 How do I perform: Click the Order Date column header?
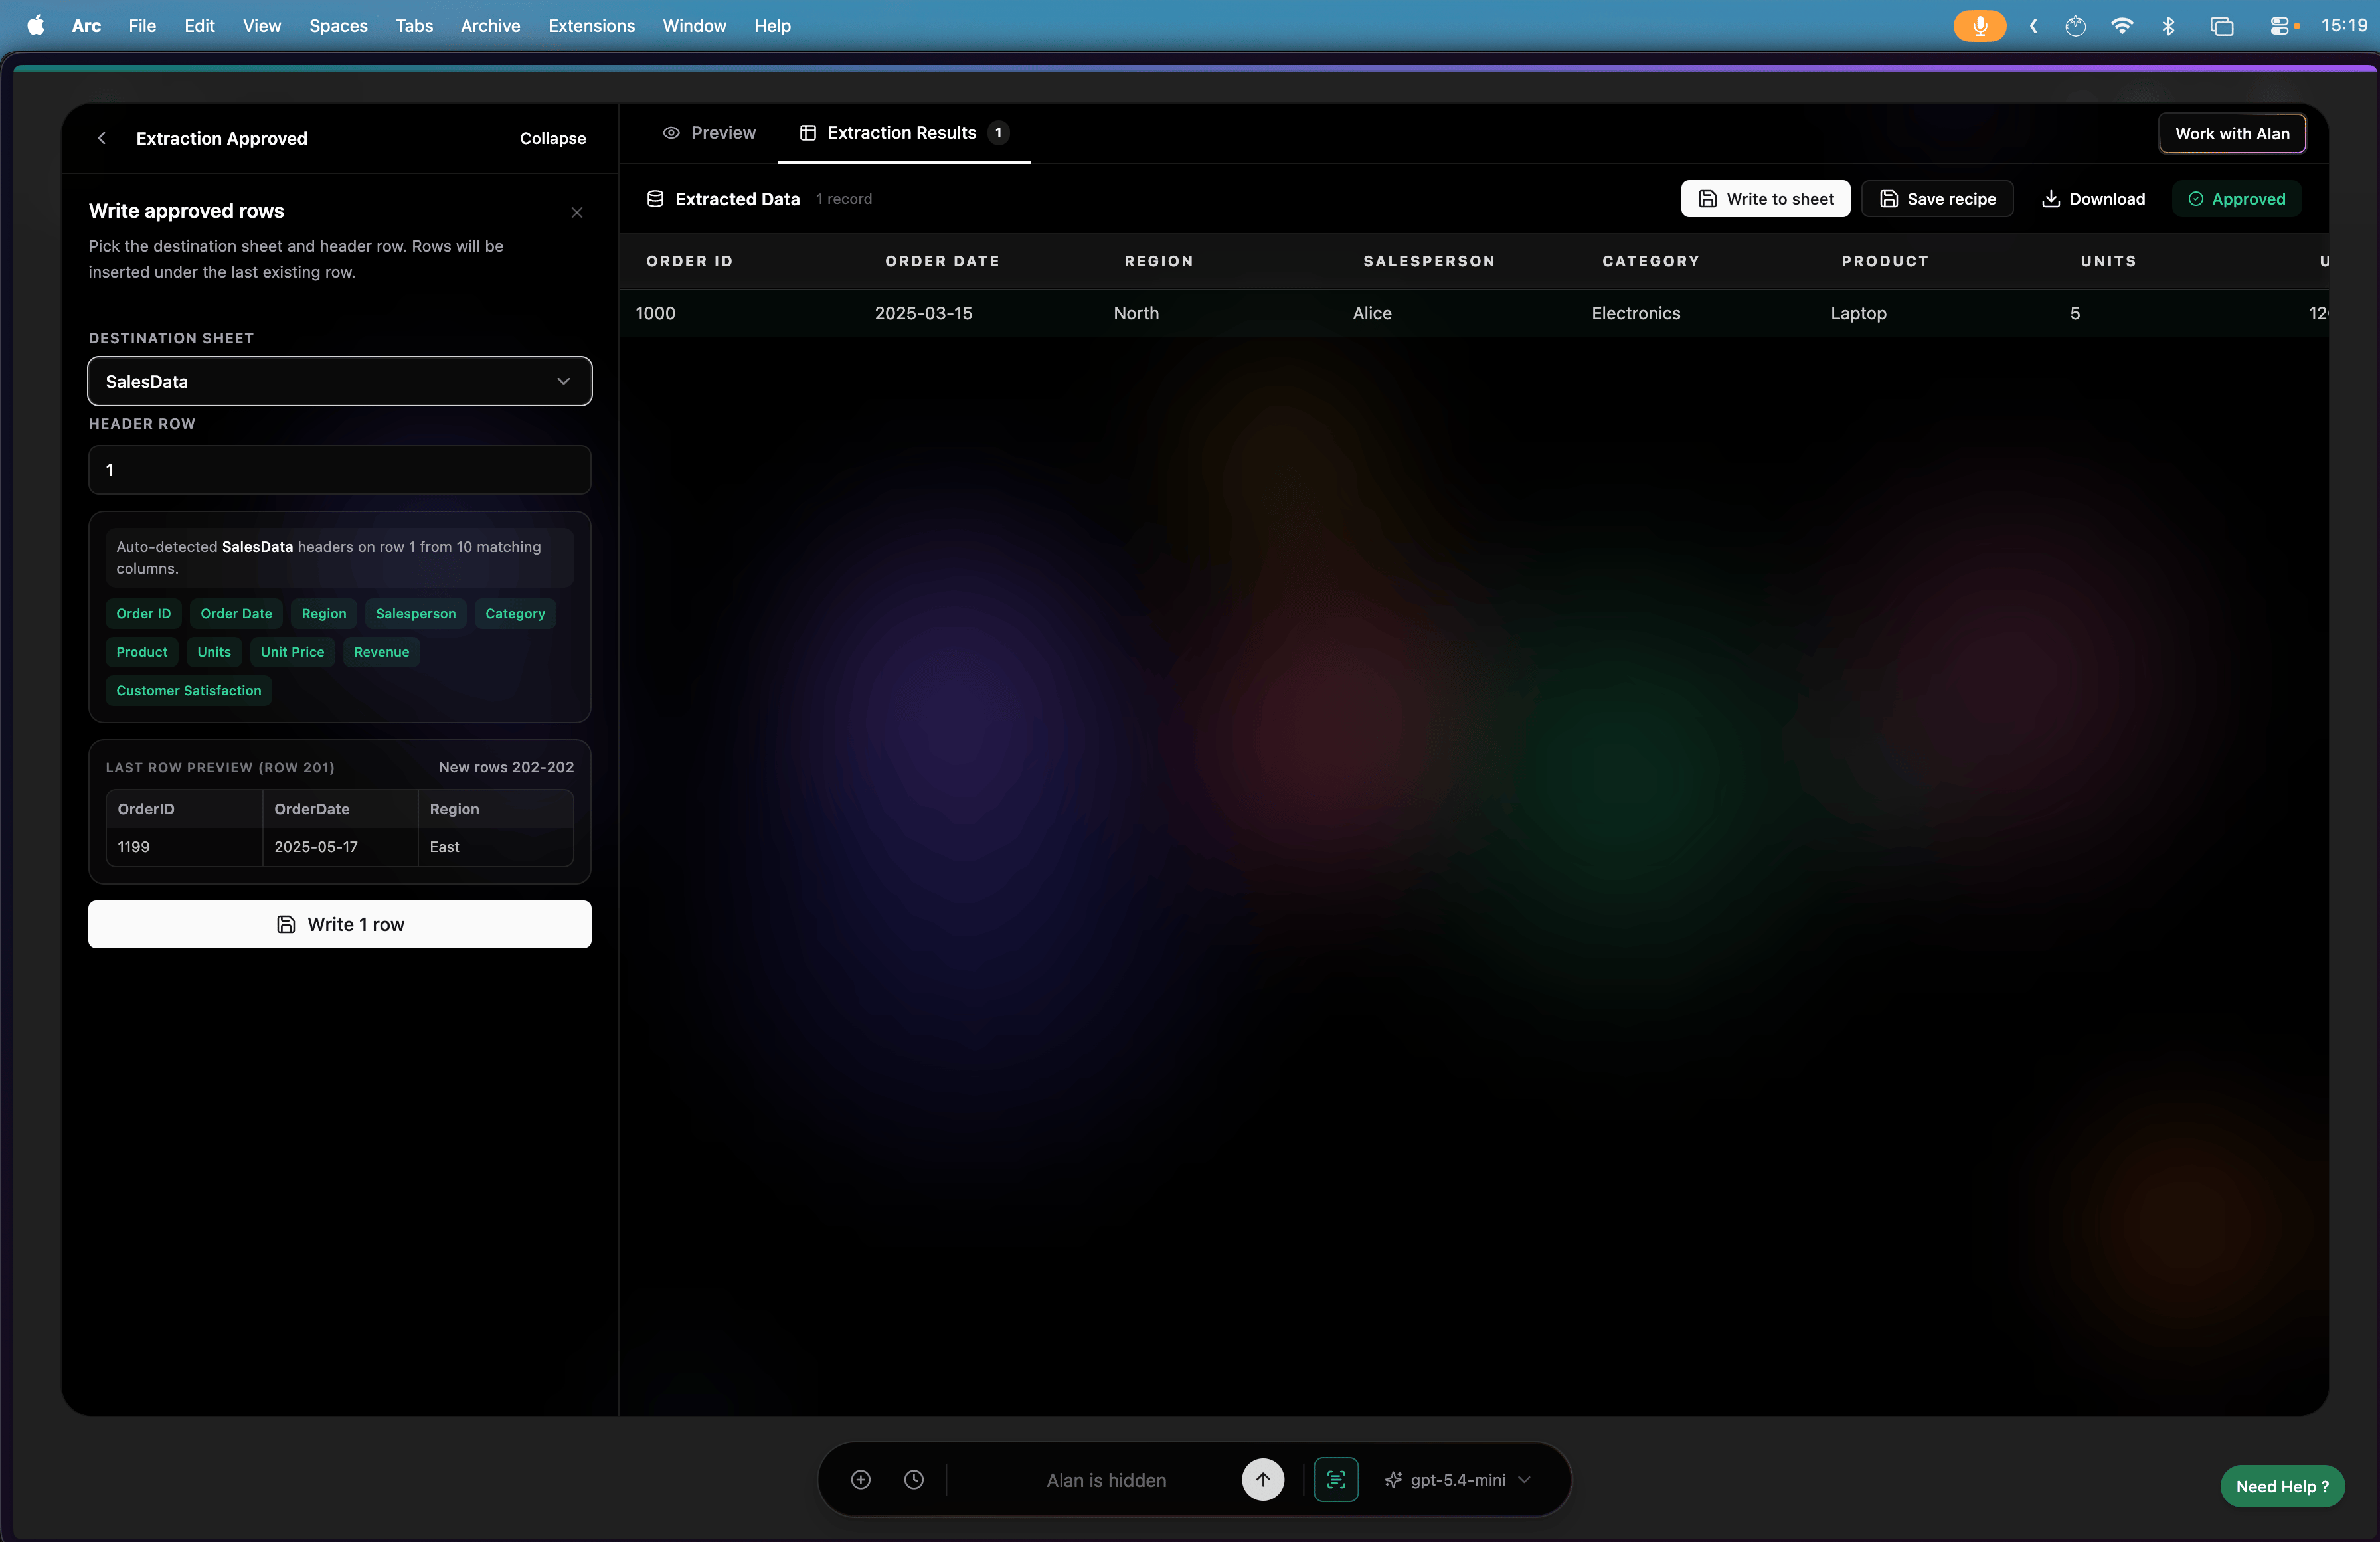point(942,261)
